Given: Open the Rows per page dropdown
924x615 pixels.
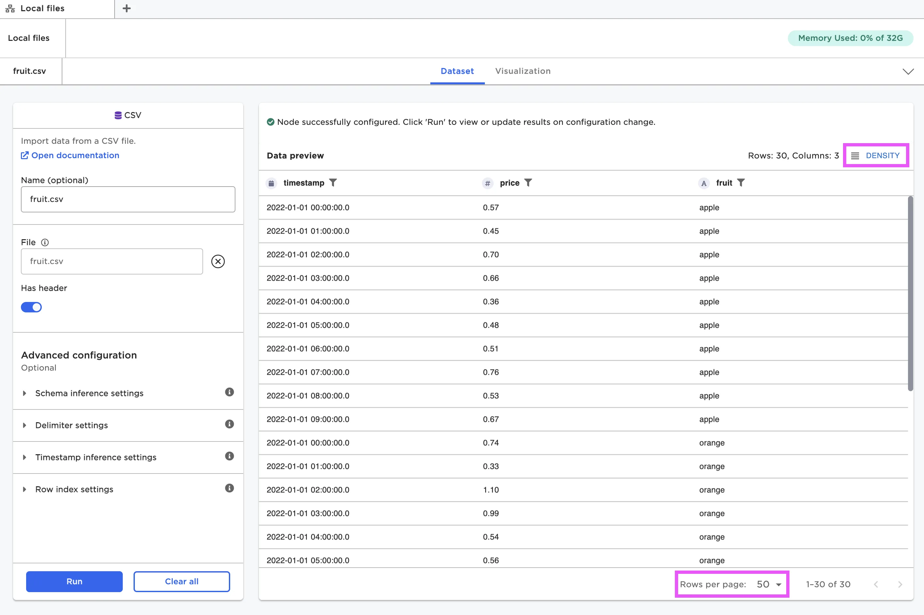Looking at the screenshot, I should (x=769, y=584).
